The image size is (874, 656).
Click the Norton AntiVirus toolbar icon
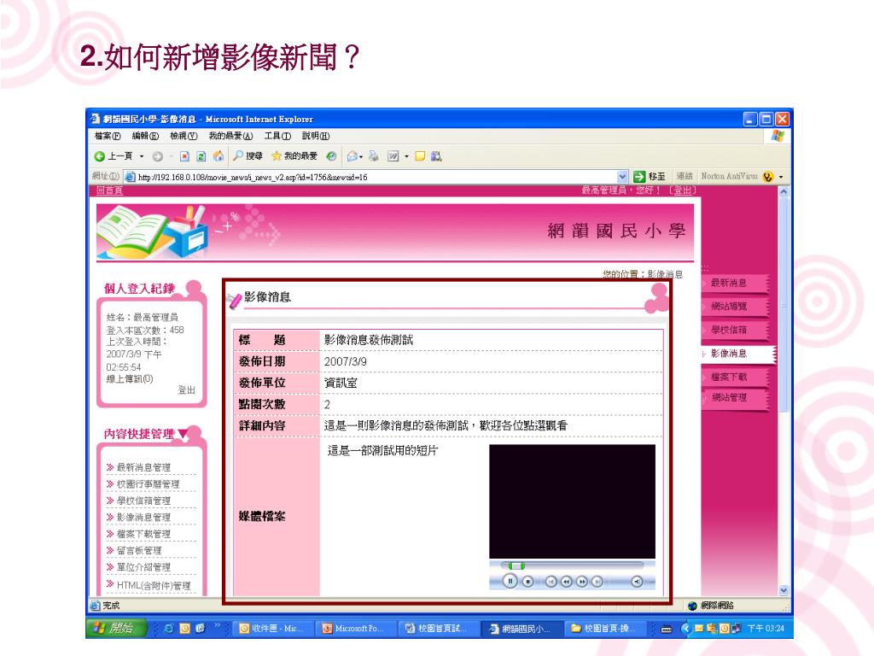point(768,177)
